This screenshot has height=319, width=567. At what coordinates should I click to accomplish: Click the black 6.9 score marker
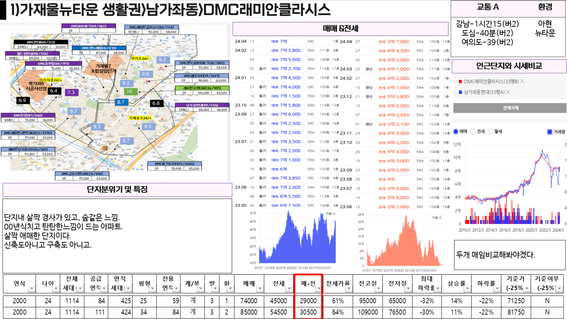(22, 100)
